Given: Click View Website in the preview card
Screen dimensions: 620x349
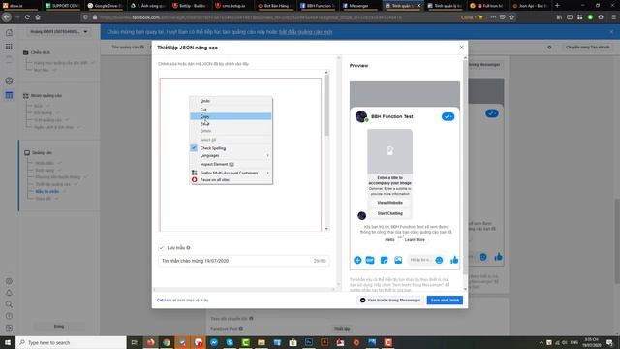Looking at the screenshot, I should [389, 203].
